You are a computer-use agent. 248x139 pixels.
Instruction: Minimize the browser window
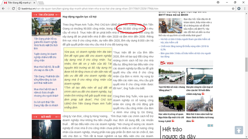coord(227,2)
